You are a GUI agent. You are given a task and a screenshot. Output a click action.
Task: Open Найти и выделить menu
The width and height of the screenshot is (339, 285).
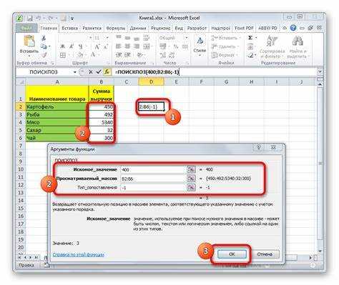(x=298, y=47)
